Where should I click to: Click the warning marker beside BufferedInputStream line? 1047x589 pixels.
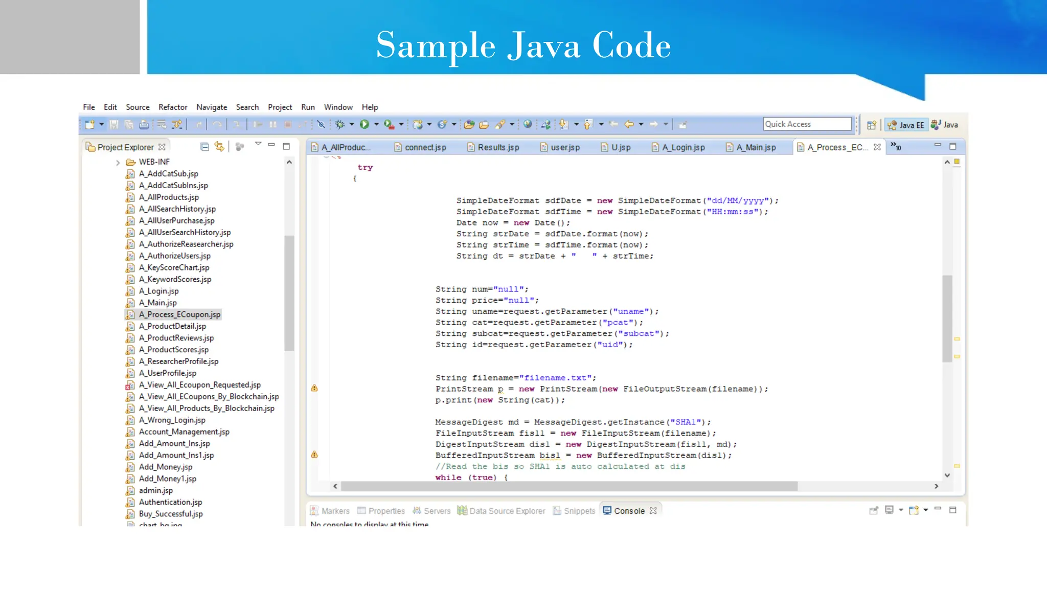click(x=314, y=455)
